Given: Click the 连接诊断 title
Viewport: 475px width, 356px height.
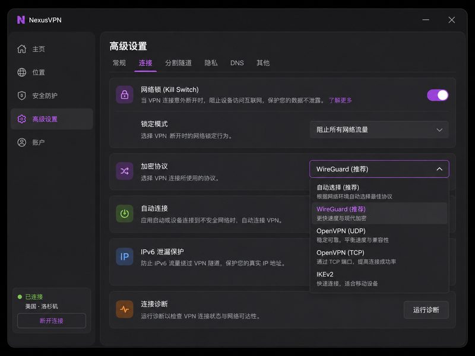Looking at the screenshot, I should click(x=154, y=304).
